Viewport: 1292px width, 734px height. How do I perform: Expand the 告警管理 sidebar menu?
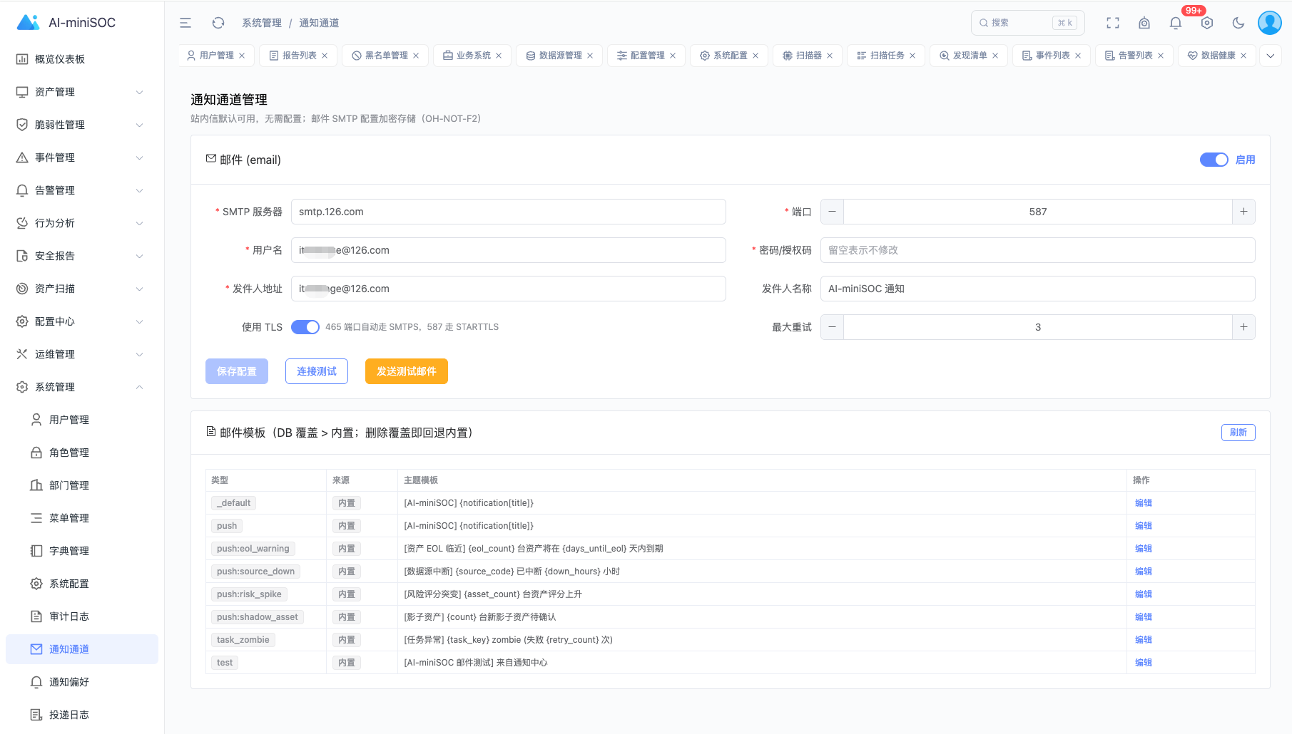pos(82,190)
